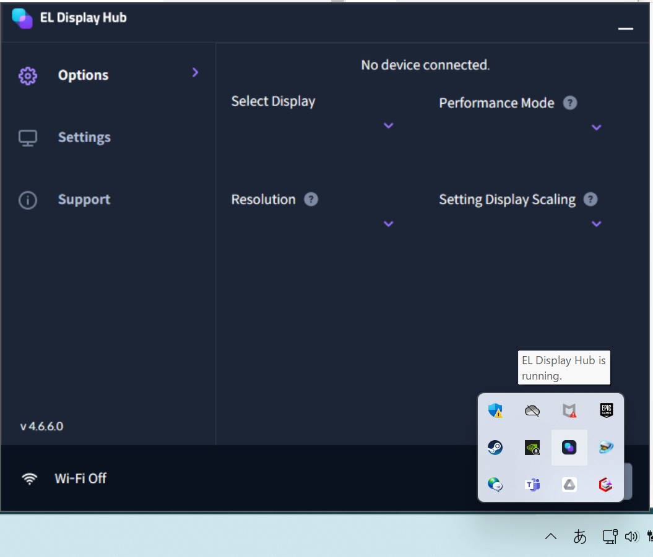The image size is (653, 557).
Task: Open Microsoft Teams from the tray
Action: tap(532, 484)
